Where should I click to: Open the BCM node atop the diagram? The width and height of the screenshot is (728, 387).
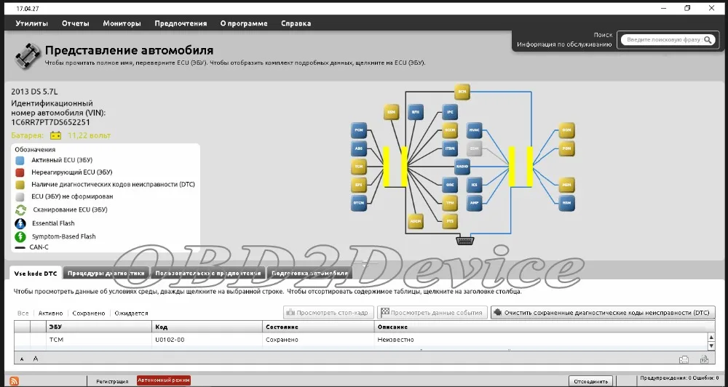(x=462, y=92)
